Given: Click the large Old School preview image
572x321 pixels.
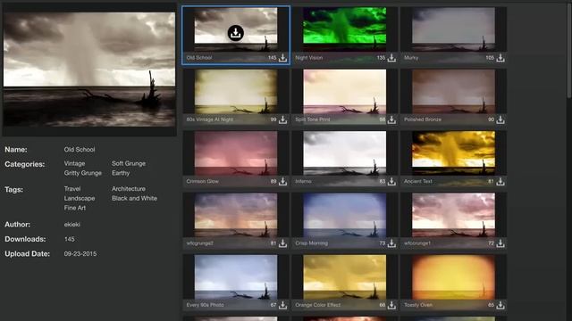Looking at the screenshot, I should click(x=89, y=70).
